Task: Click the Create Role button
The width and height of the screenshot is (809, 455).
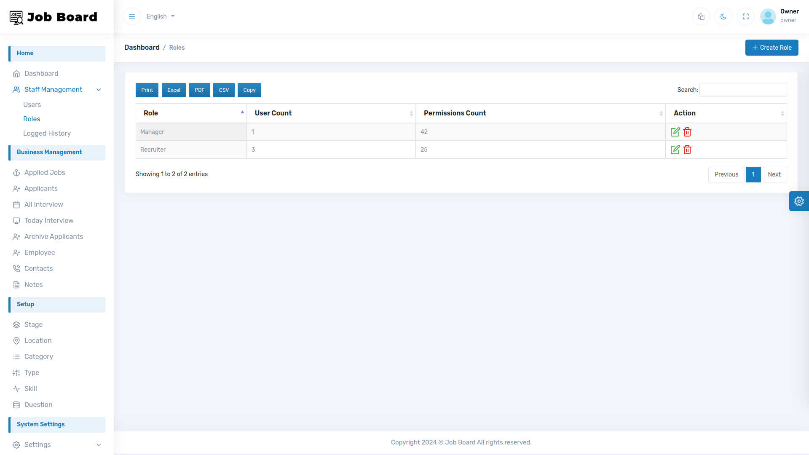Action: tap(771, 47)
